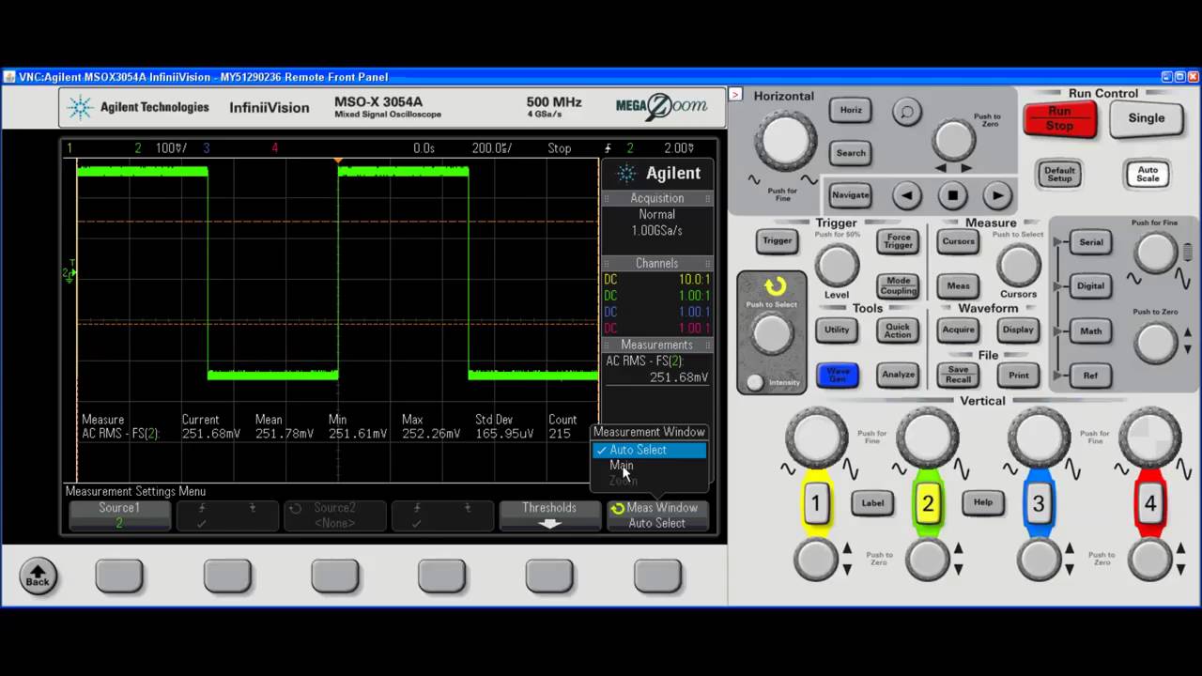Click the AC RMS - FS(2) measurement readout

click(657, 369)
